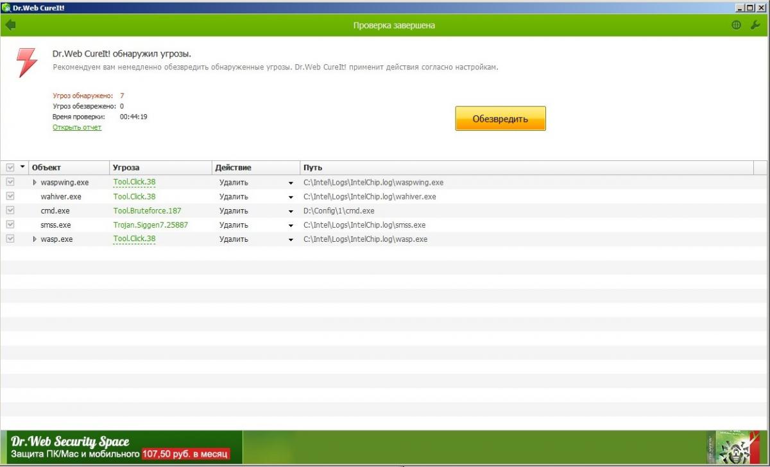
Task: Open header selection dropdown arrow
Action: [23, 167]
